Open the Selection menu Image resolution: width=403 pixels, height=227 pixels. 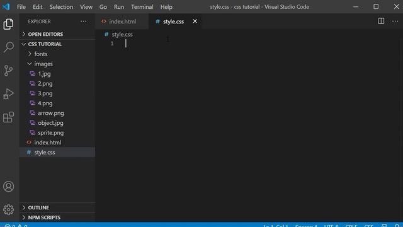coord(61,7)
